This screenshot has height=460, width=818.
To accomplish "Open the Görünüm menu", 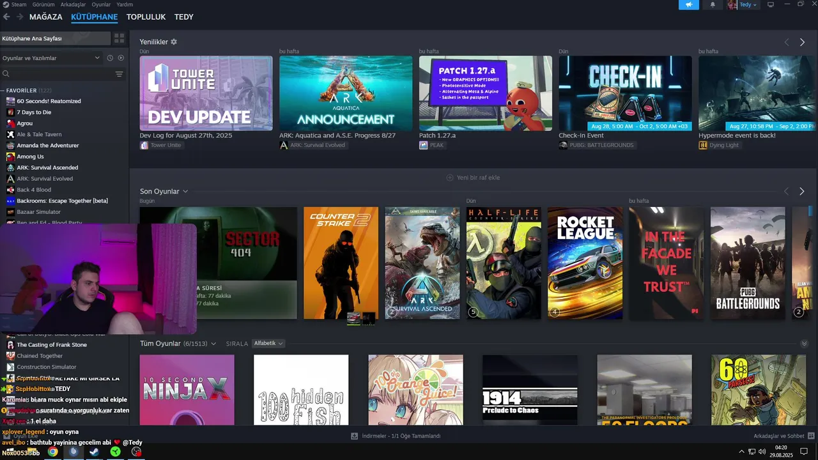I will click(43, 4).
